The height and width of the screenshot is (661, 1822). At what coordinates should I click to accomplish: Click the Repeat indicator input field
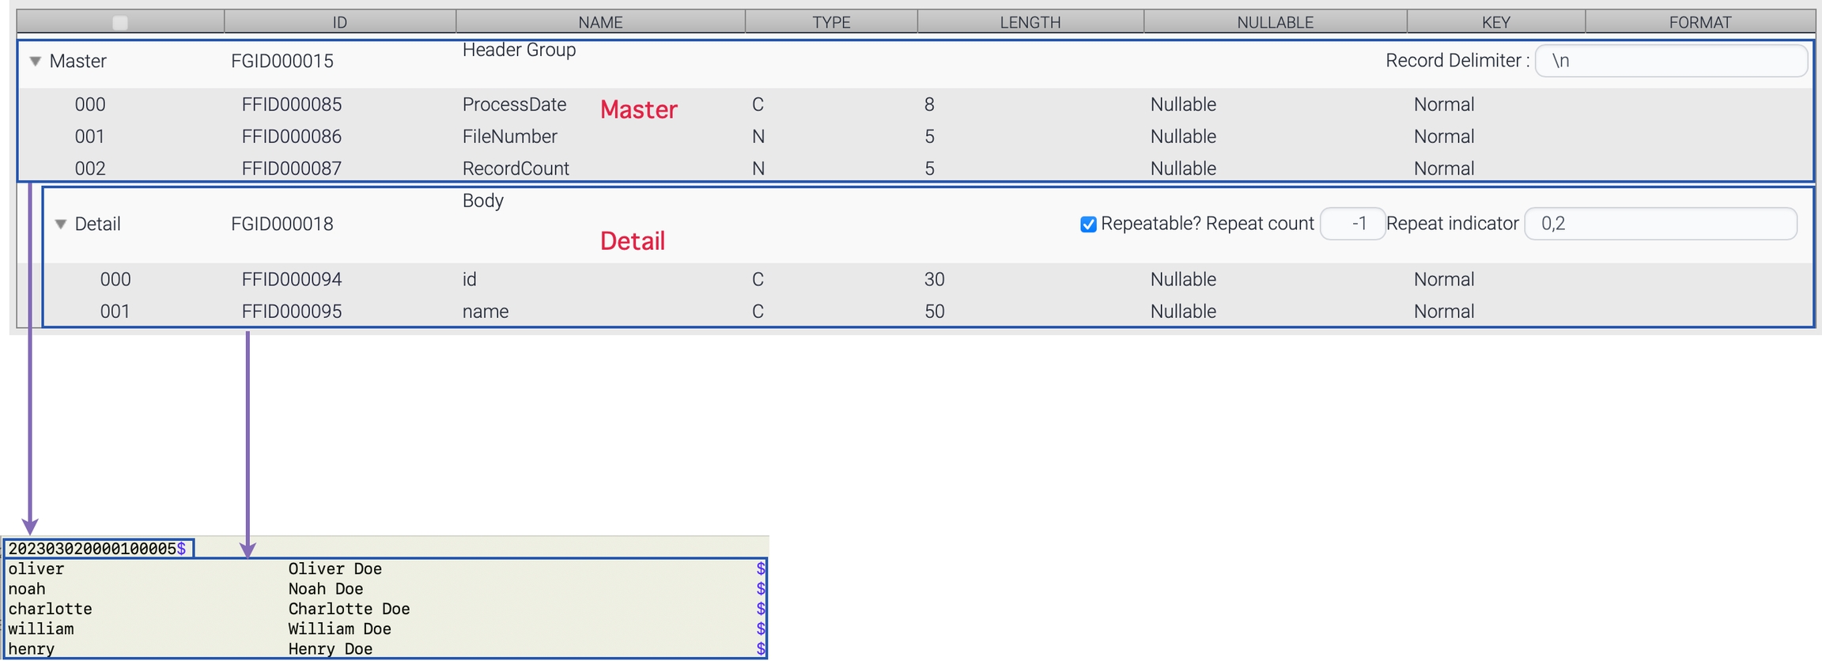(1659, 224)
